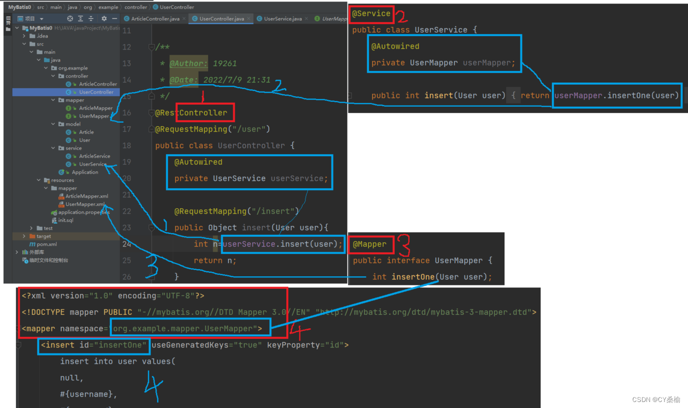The height and width of the screenshot is (408, 688).
Task: Close the UserService.java tab
Action: click(x=307, y=19)
